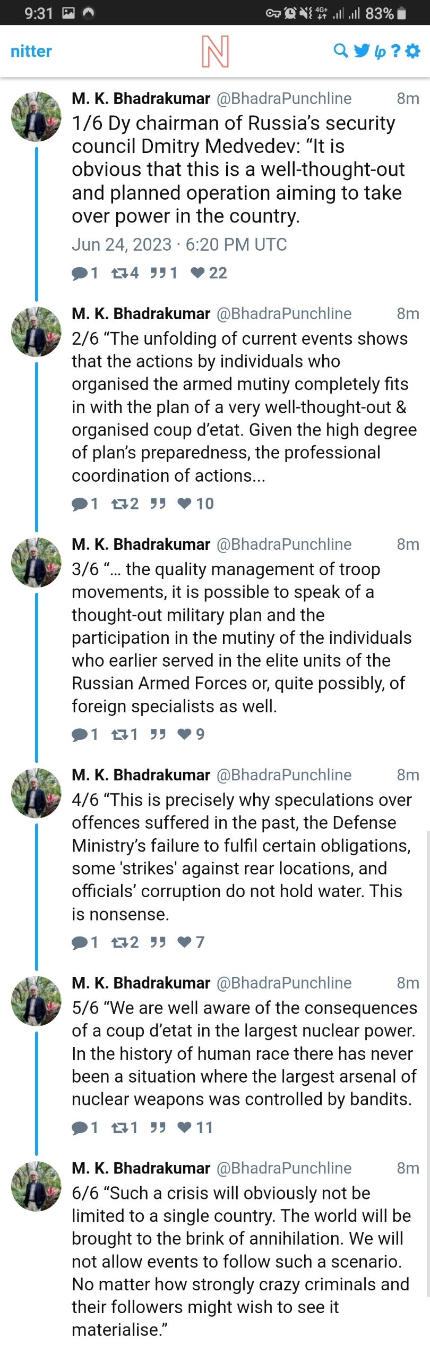
Task: Tap the Twitter bird icon
Action: pyautogui.click(x=362, y=51)
